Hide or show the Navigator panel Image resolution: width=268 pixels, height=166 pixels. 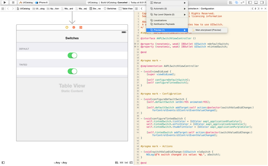click(x=250, y=2)
